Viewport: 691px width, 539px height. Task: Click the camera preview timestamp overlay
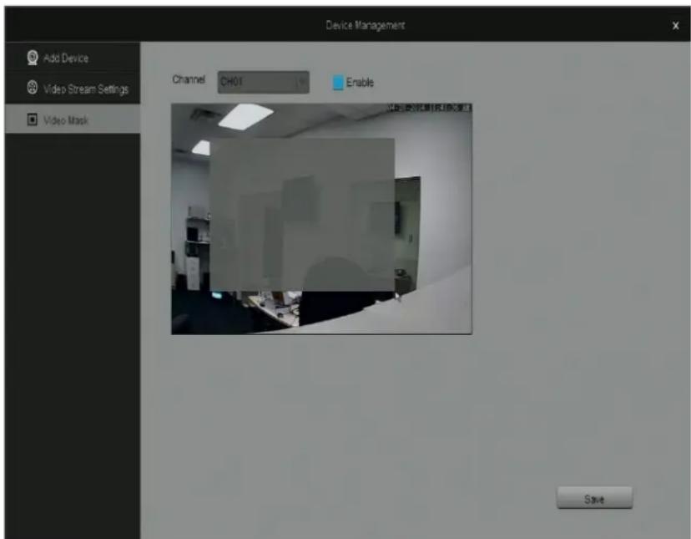click(x=429, y=108)
